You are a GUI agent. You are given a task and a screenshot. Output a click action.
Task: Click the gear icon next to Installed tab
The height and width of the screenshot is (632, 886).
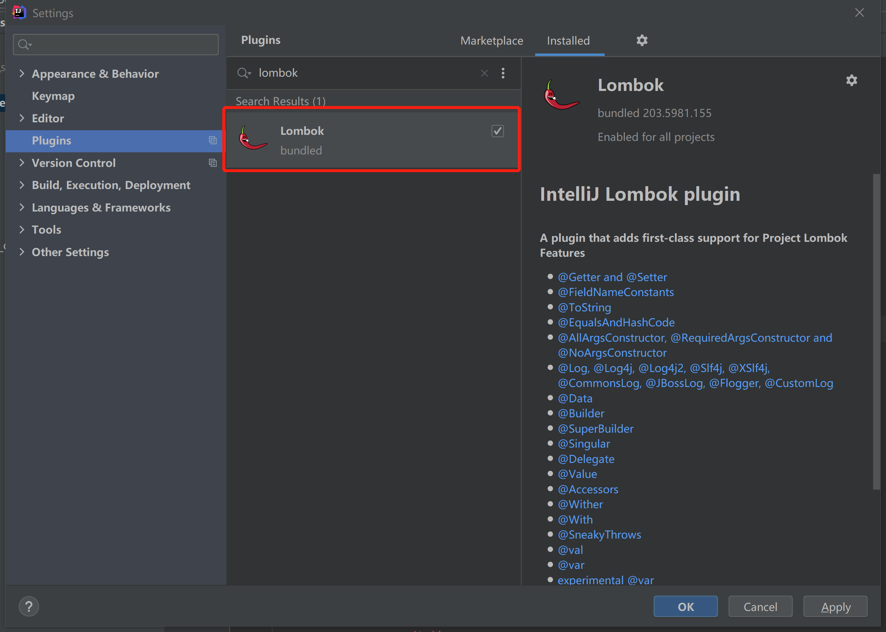click(x=642, y=40)
